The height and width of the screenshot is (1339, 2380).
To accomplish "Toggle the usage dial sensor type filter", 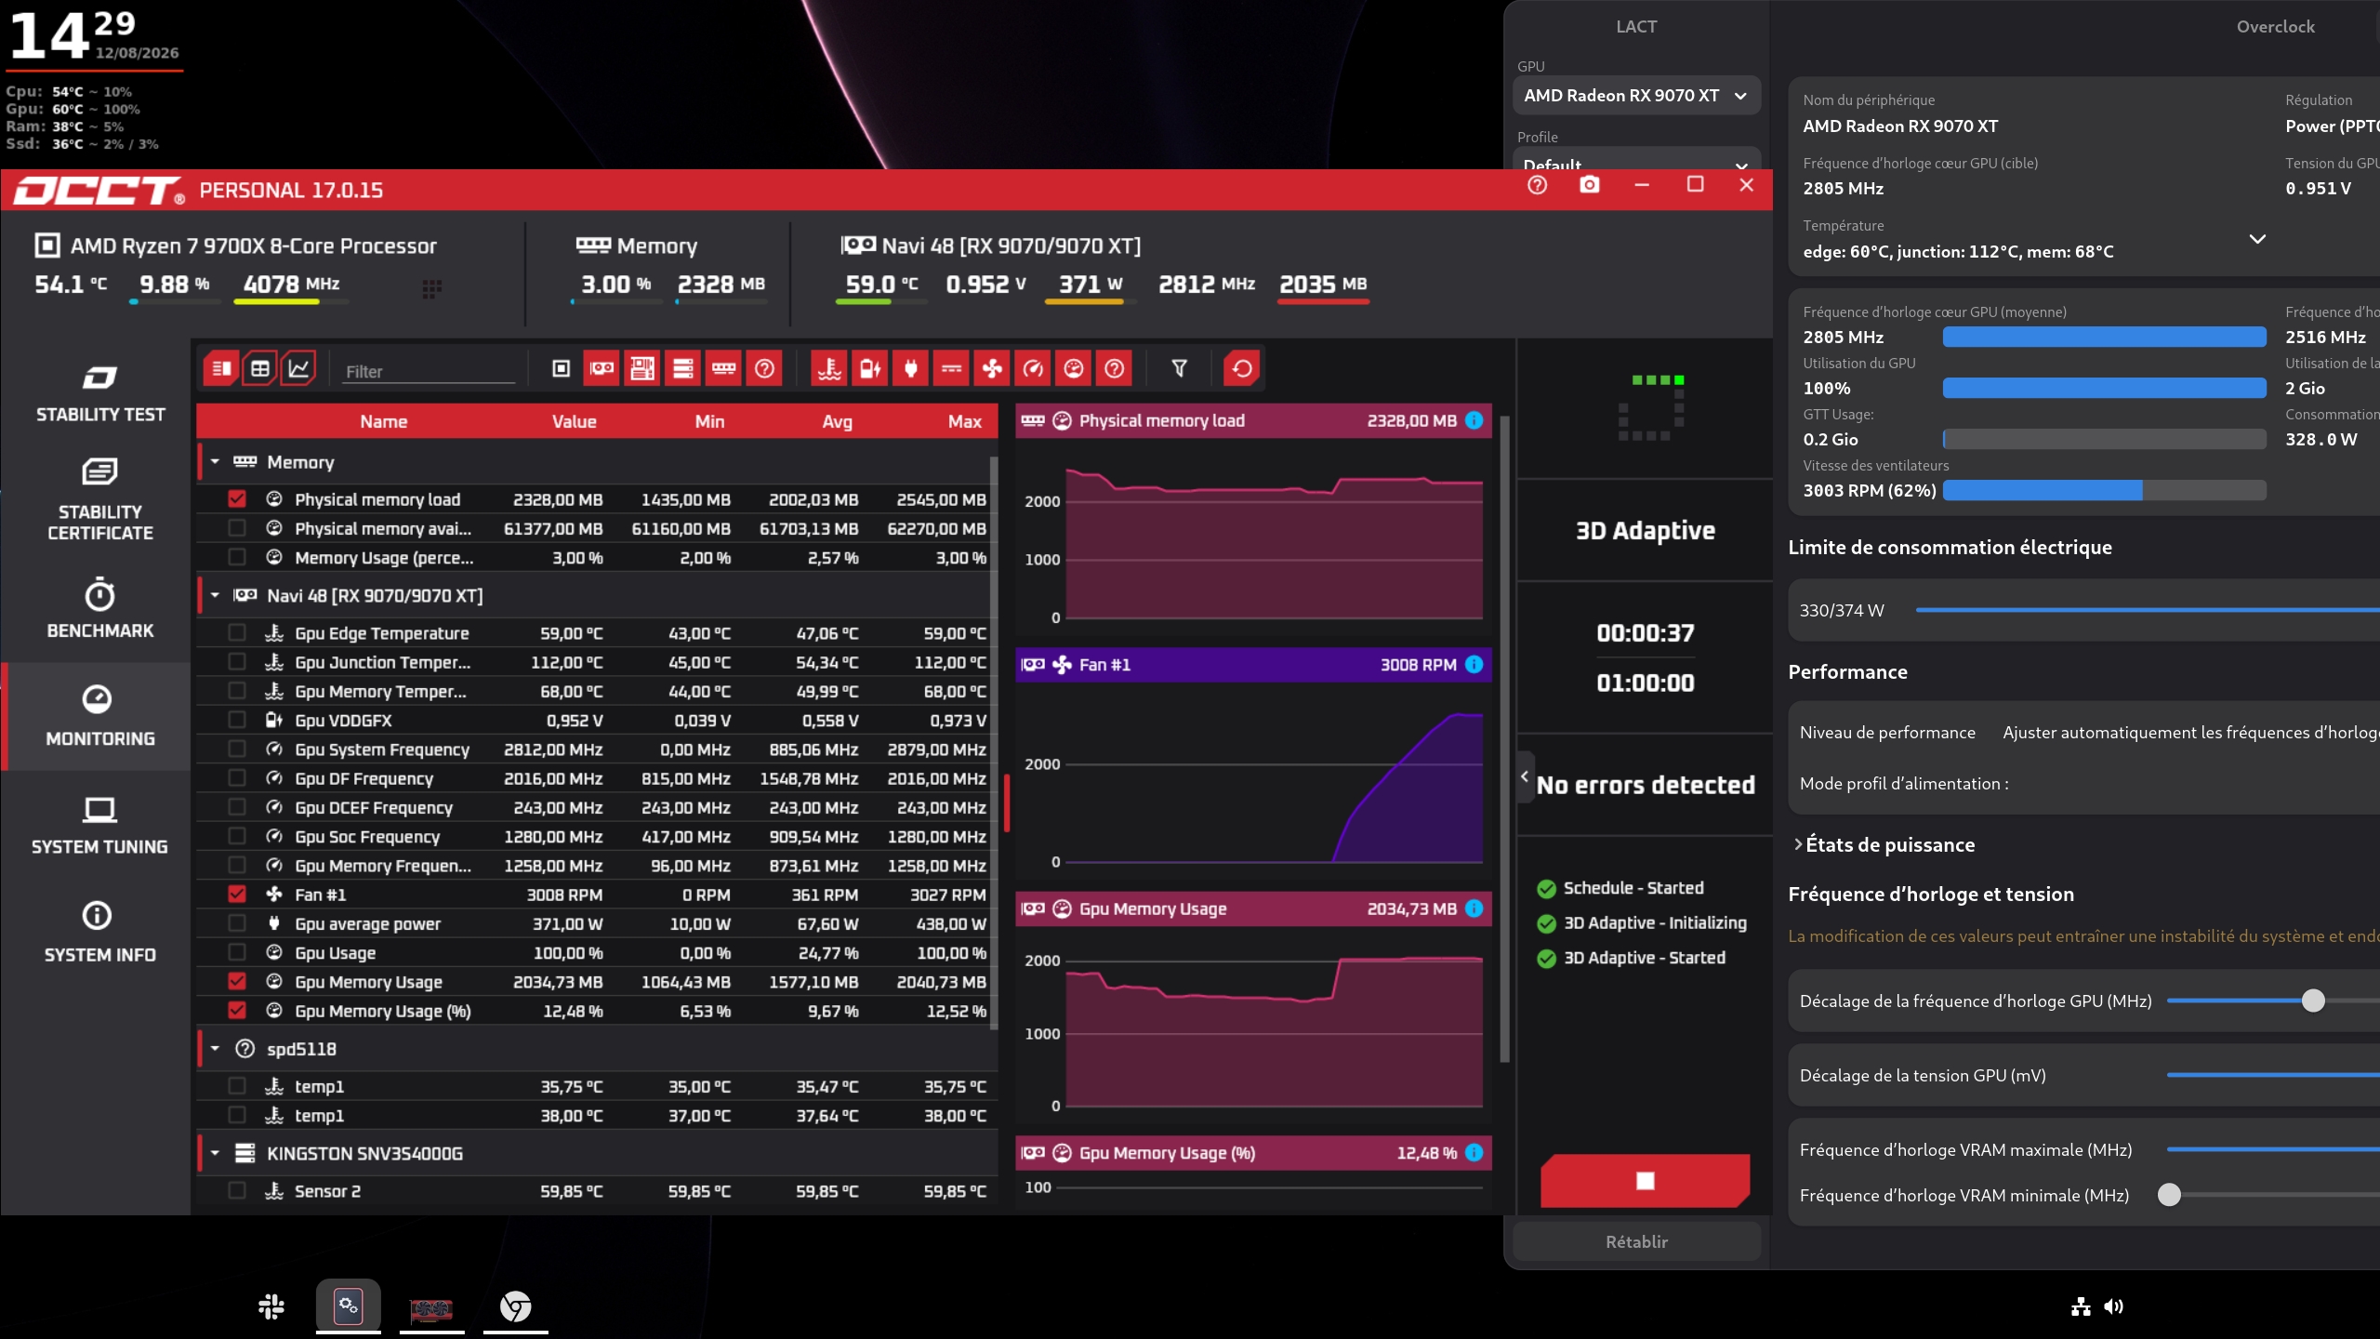I will [x=1074, y=369].
